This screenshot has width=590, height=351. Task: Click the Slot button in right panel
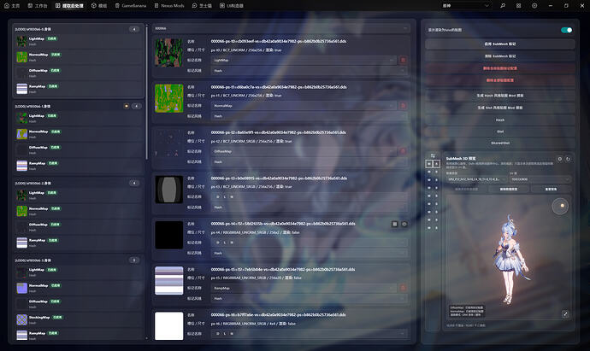click(500, 132)
